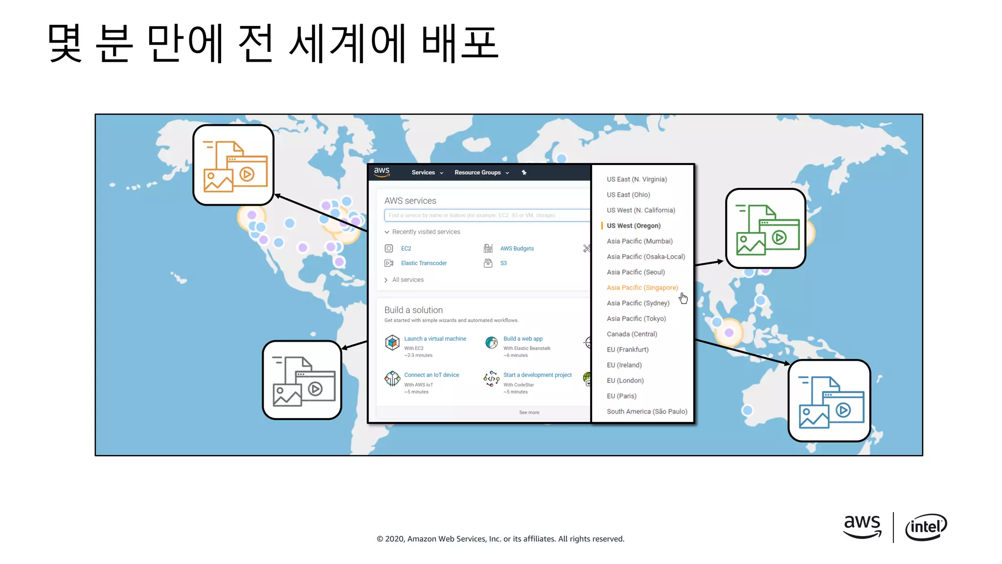This screenshot has width=1002, height=564.
Task: Click the AWS logo in slide footer
Action: point(863,527)
